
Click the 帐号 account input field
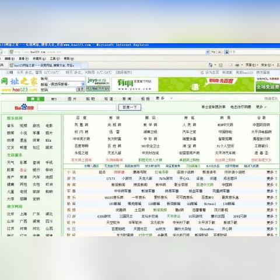pos(66,79)
